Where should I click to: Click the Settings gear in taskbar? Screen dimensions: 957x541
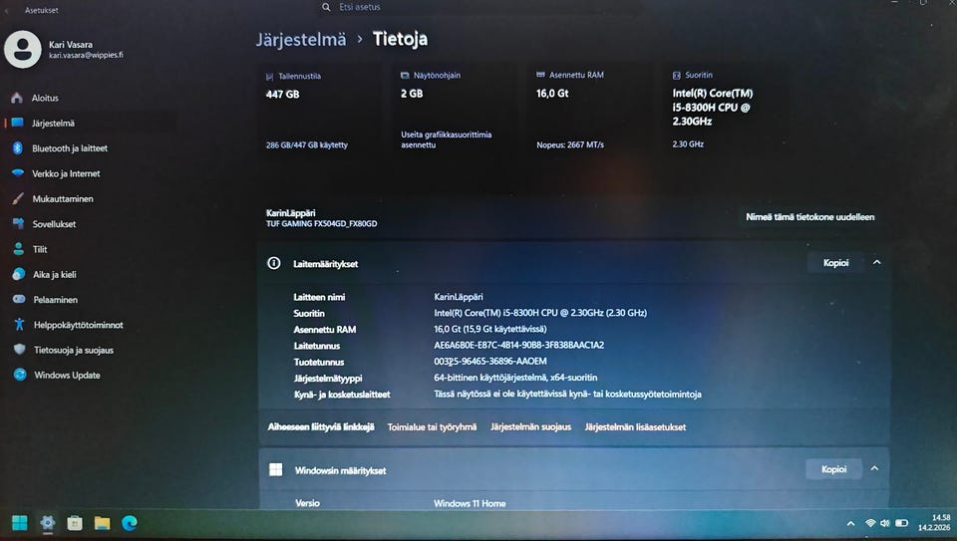(x=48, y=523)
